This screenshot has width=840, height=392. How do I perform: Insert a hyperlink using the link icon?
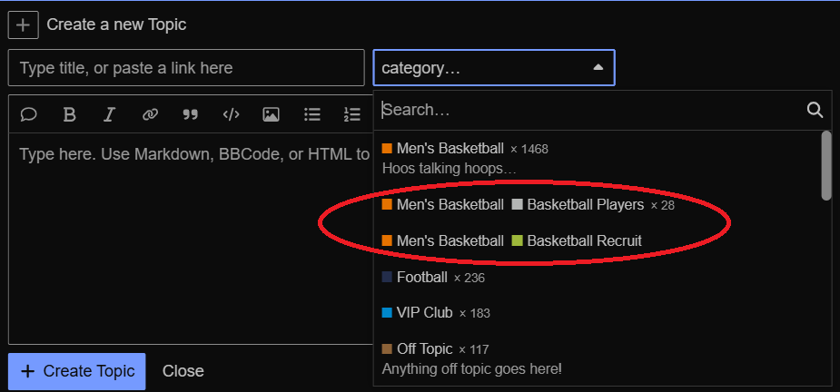click(x=150, y=114)
